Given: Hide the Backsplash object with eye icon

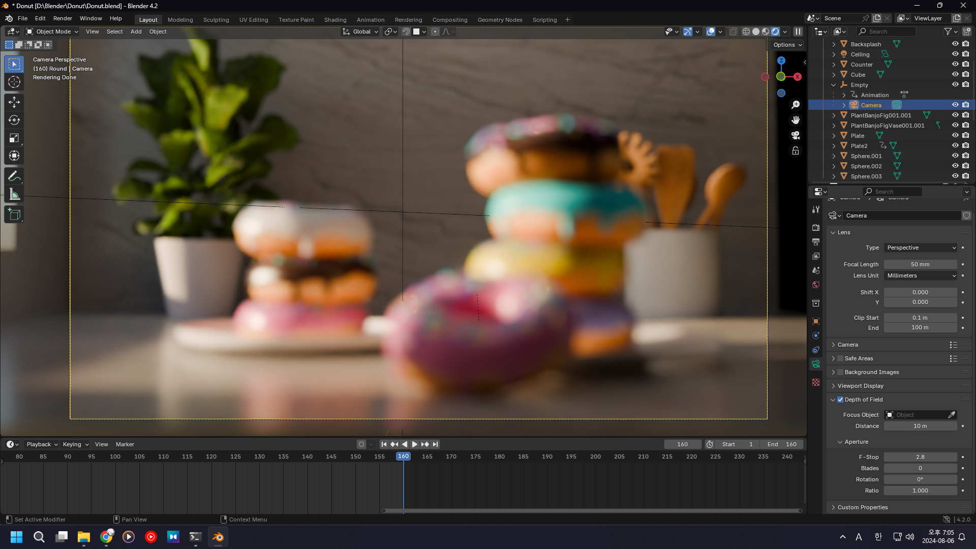Looking at the screenshot, I should (955, 44).
